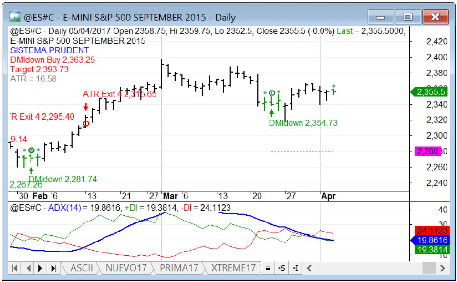Click the -S icon near the tab bar
The height and width of the screenshot is (282, 457).
281,268
